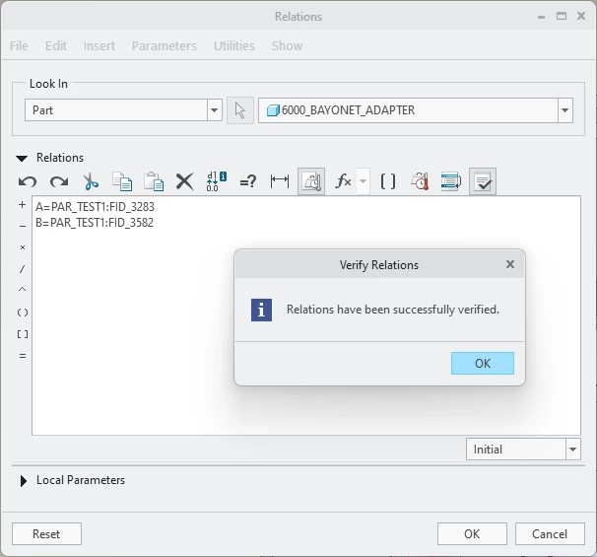
Task: Click the Copy icon in Relations toolbar
Action: (122, 181)
